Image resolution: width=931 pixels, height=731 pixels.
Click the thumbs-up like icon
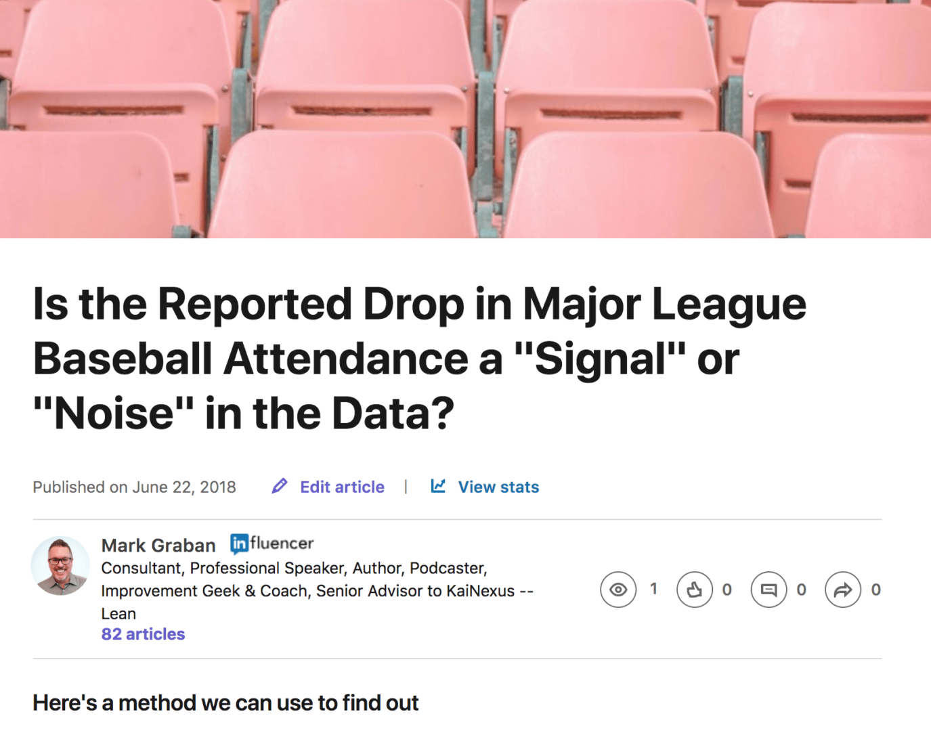point(695,590)
